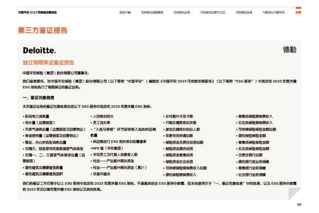Select the 人均培训时长 bullet item
The image size is (319, 213).
[102, 116]
